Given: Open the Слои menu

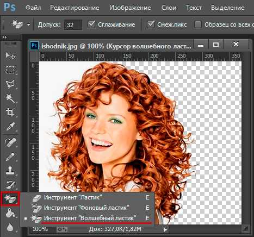Looking at the screenshot, I should click(169, 8).
